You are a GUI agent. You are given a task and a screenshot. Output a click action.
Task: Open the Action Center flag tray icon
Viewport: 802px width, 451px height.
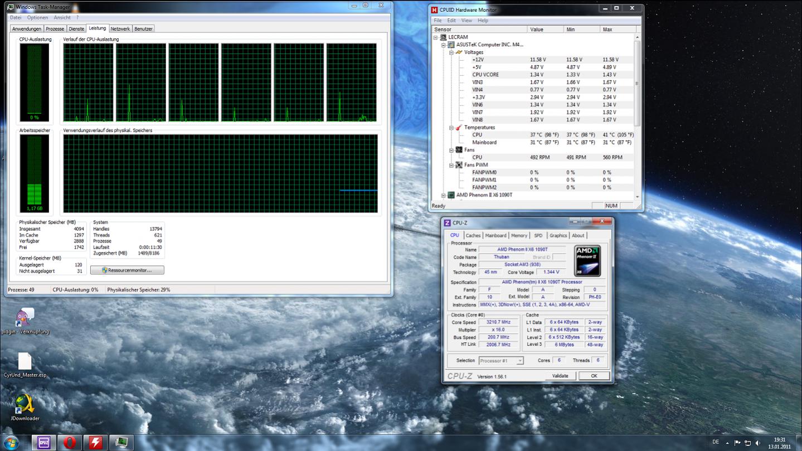738,443
